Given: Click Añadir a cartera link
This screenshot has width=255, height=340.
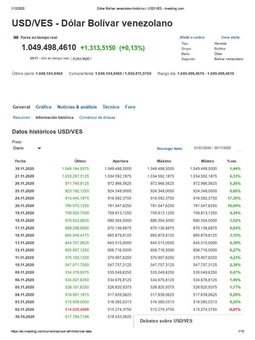Looking at the screenshot, I should [x=192, y=37].
